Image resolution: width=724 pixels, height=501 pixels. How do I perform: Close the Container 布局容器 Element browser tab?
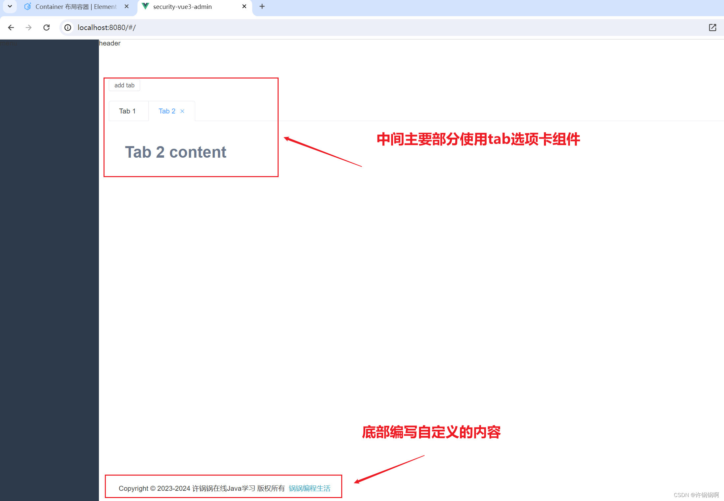(x=127, y=6)
